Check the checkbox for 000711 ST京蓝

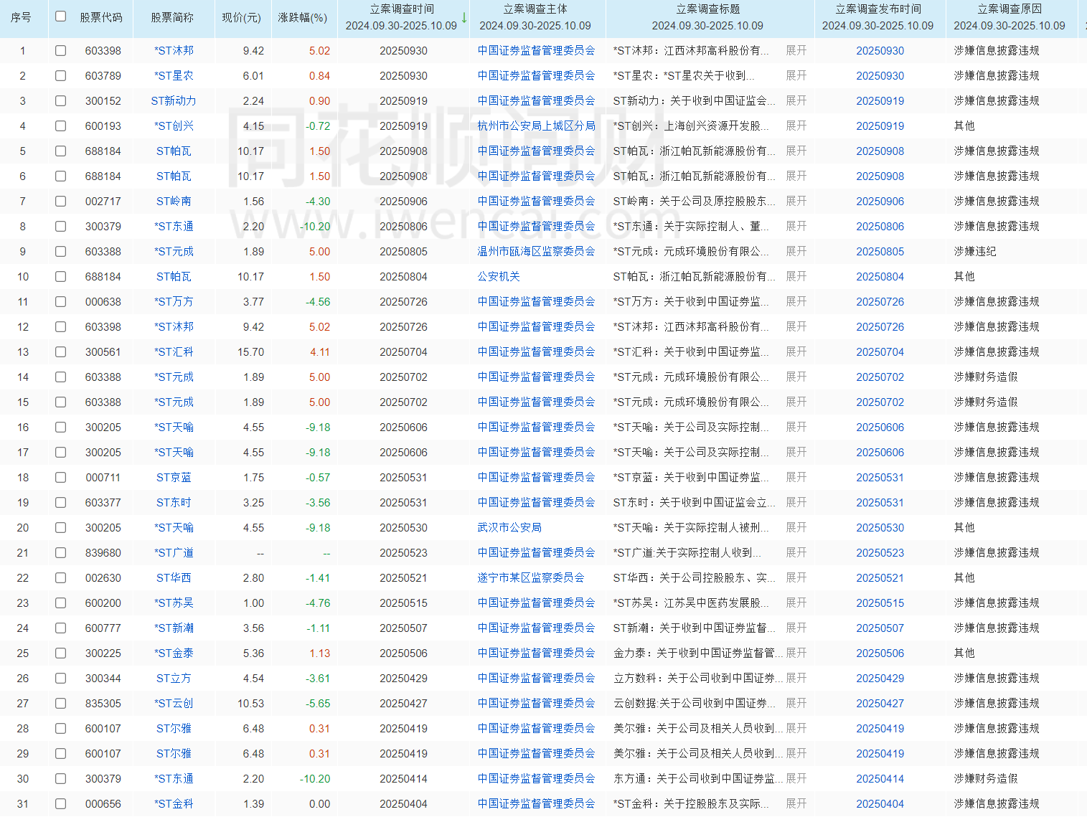click(x=60, y=478)
